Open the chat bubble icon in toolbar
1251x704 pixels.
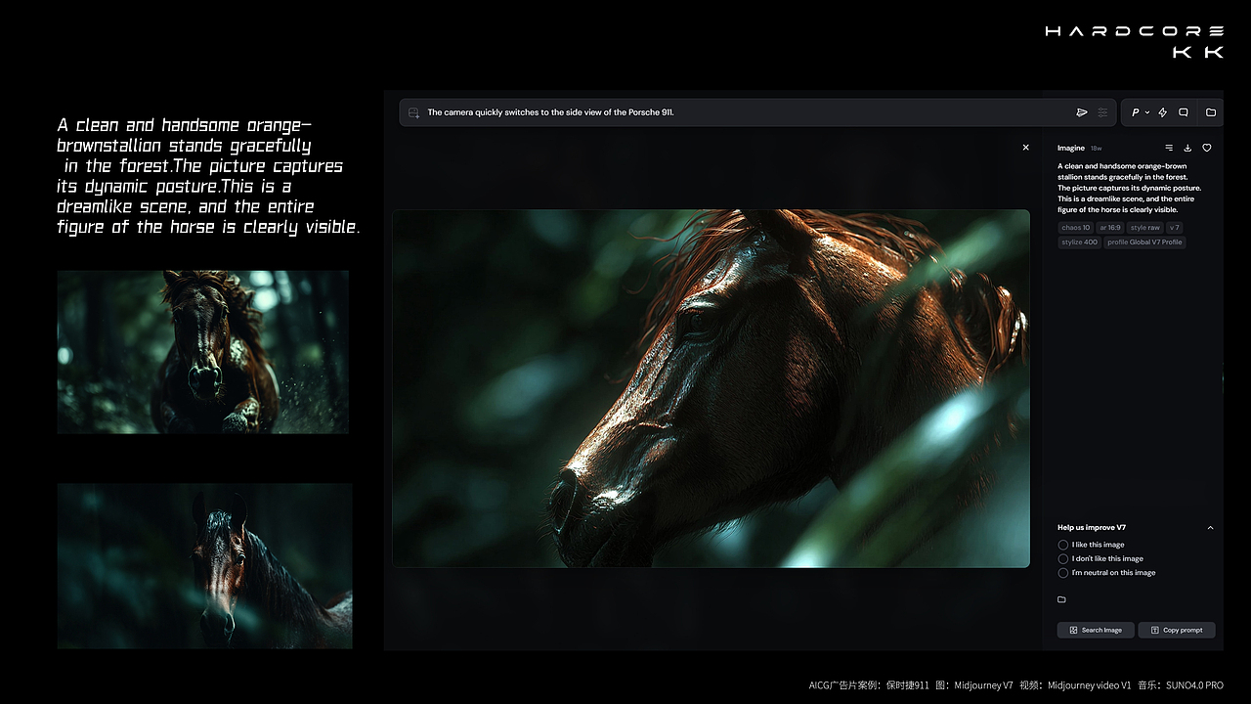click(x=1184, y=112)
